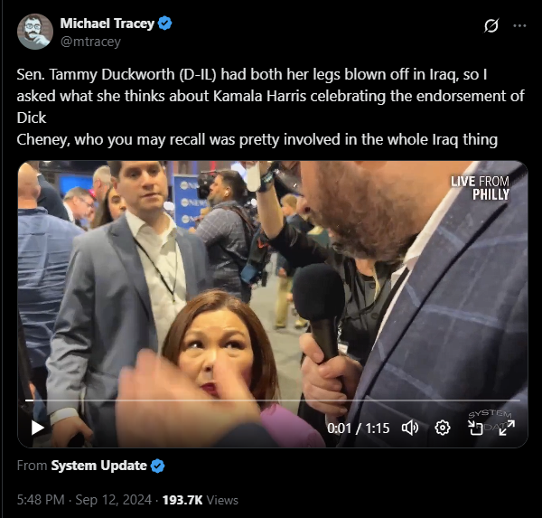Open the three-dot more options menu

click(x=519, y=26)
